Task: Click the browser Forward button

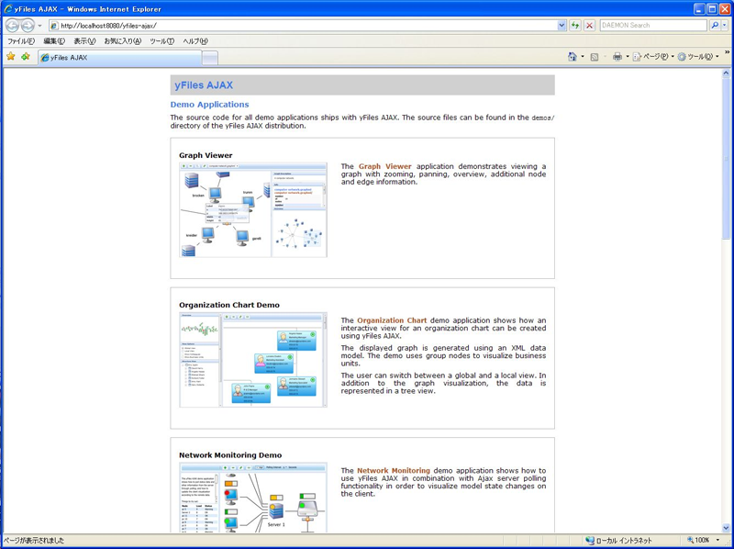Action: pos(28,26)
